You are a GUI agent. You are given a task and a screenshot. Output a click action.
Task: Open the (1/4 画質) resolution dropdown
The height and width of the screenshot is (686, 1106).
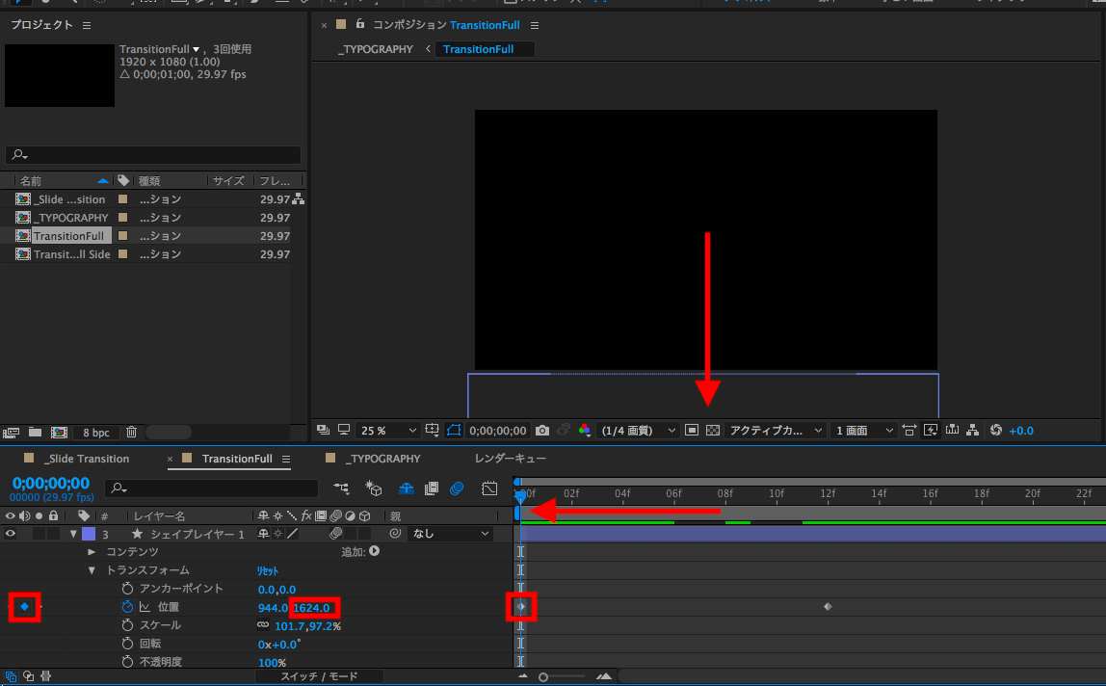point(638,431)
